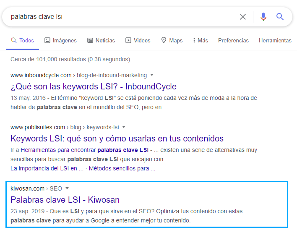Expand dropdown arrow next to publisuites URL
297x230 pixels.
[x=124, y=127]
